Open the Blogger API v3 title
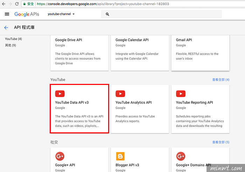 [x=127, y=165]
